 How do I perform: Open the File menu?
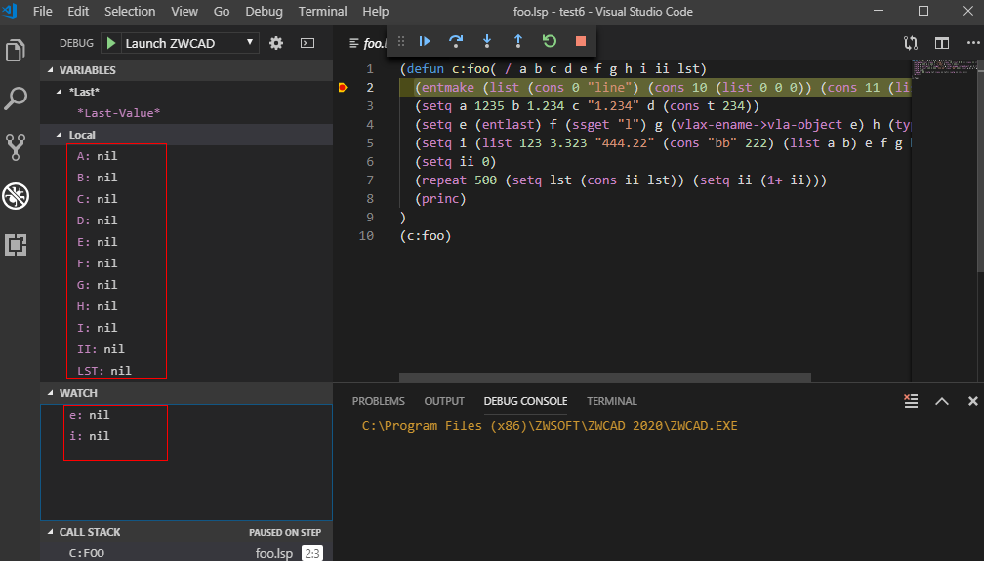click(x=43, y=12)
